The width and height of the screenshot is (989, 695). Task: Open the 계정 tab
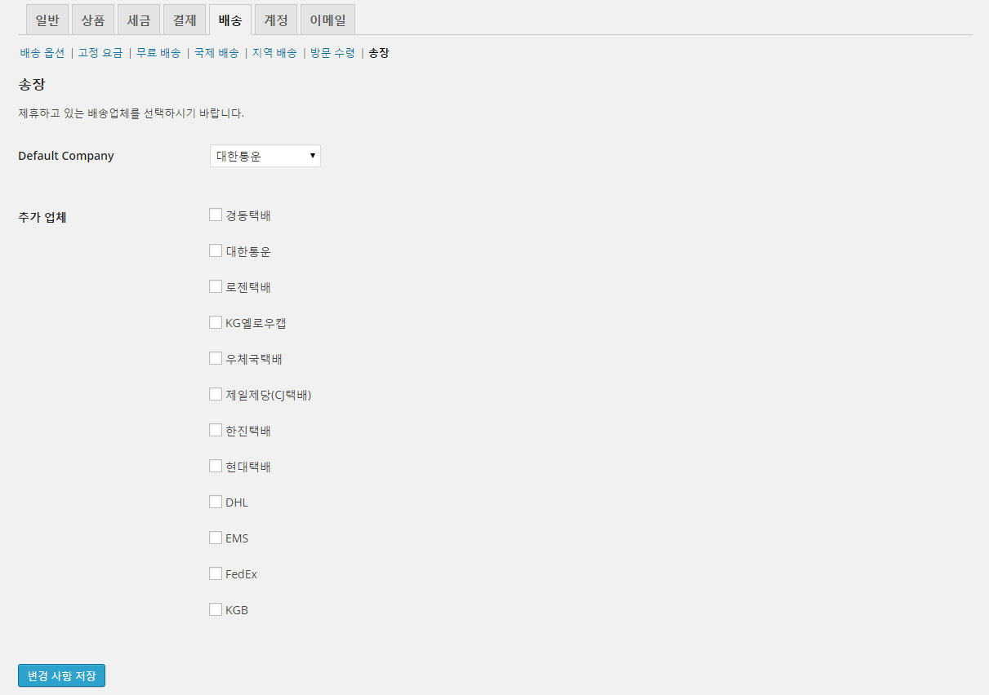point(276,20)
